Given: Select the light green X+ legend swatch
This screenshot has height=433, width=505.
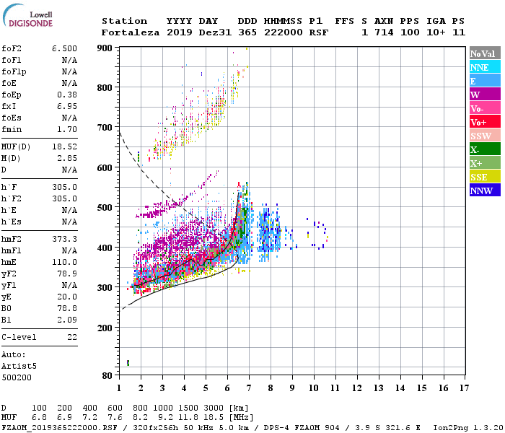Looking at the screenshot, I should click(x=485, y=163).
